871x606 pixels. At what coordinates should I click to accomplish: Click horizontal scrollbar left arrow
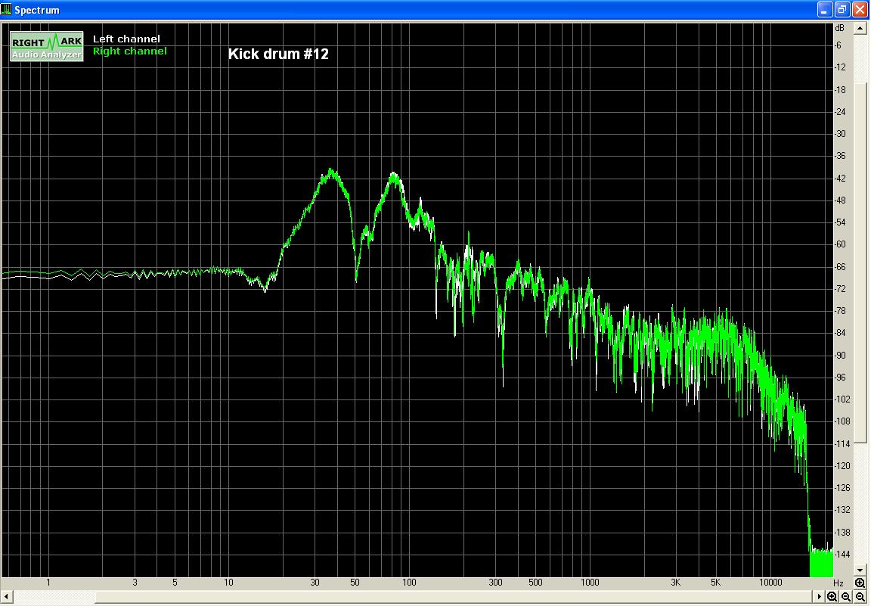[7, 597]
